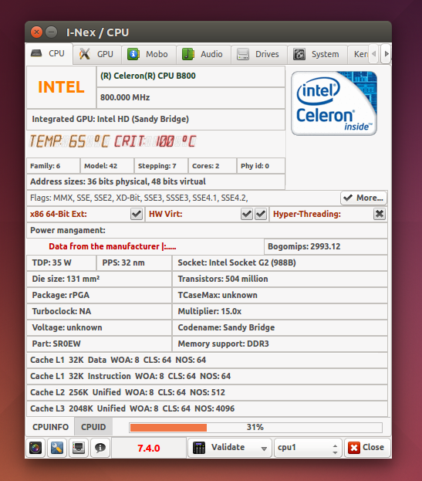The image size is (422, 481).
Task: Click the More... flags button
Action: (364, 198)
